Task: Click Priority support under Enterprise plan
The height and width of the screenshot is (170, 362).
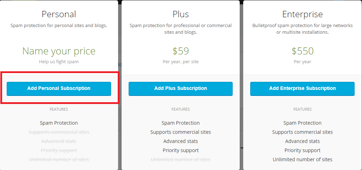Action: pyautogui.click(x=302, y=150)
